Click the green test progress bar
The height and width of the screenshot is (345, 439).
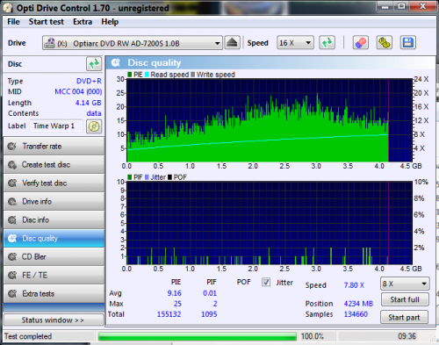pyautogui.click(x=198, y=336)
